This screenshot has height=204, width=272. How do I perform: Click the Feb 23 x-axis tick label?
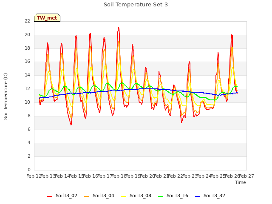tap(190, 176)
